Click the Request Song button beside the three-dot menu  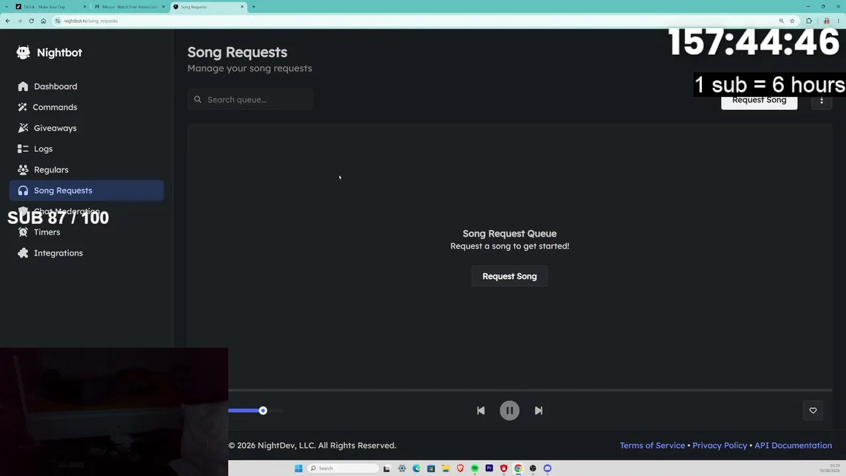[x=759, y=100]
